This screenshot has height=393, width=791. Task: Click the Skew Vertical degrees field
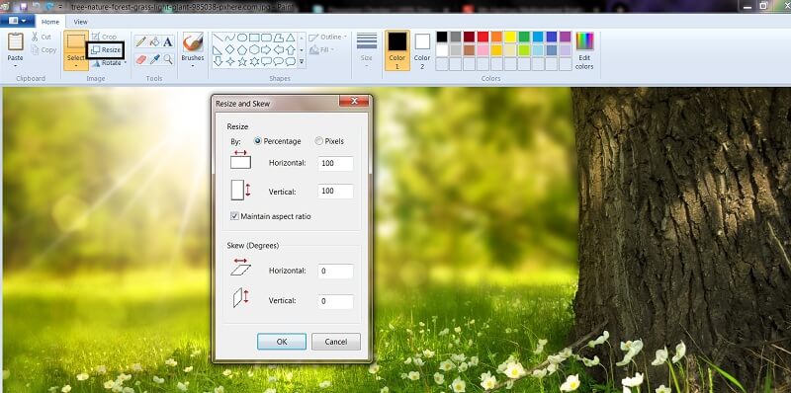click(335, 301)
